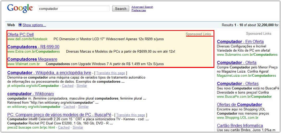Open Cartão Bndes Informatica ad
The image size is (281, 133).
(x=240, y=126)
